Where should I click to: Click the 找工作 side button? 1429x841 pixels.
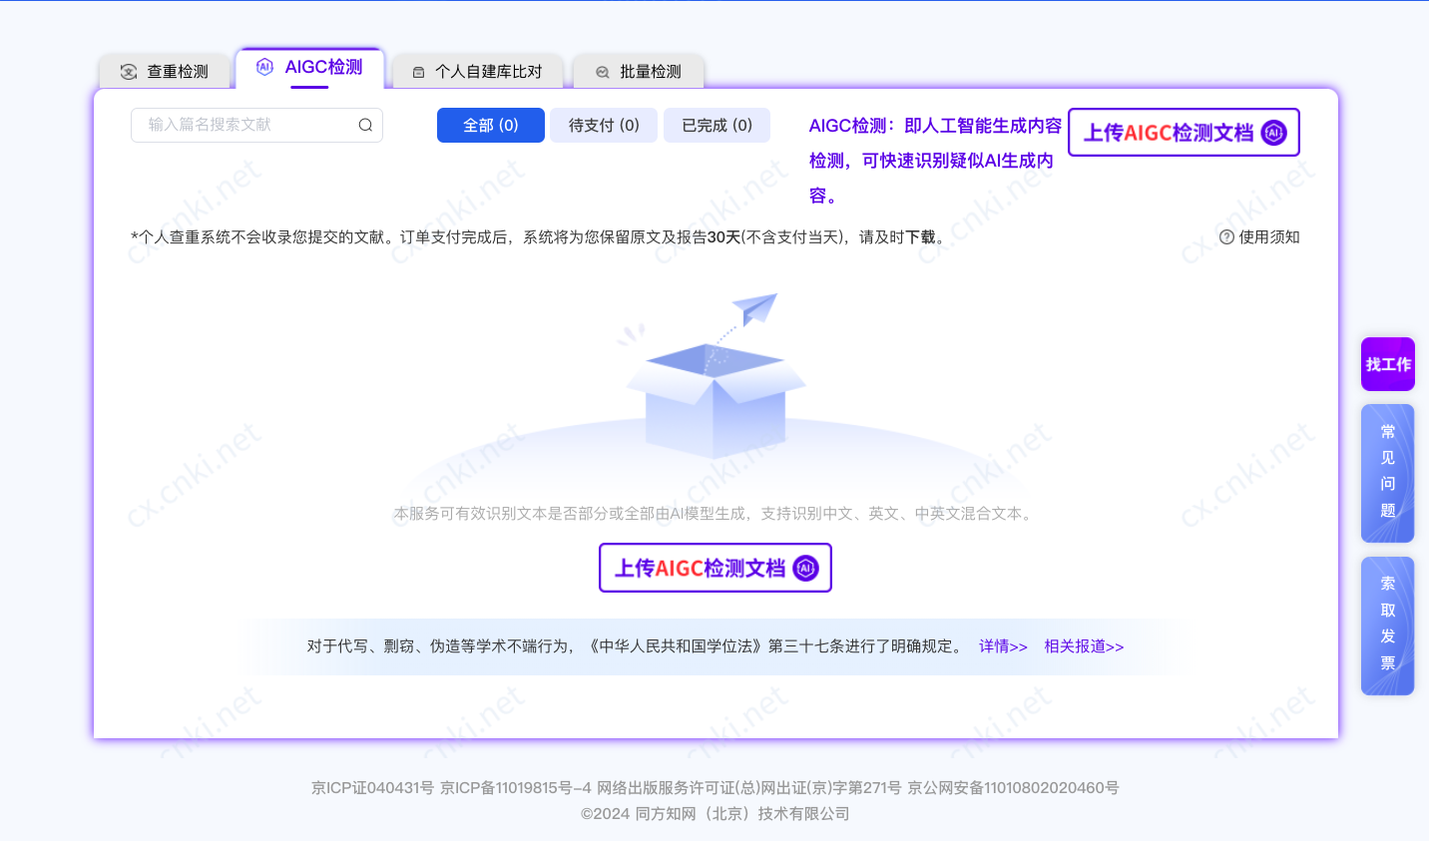click(1387, 364)
